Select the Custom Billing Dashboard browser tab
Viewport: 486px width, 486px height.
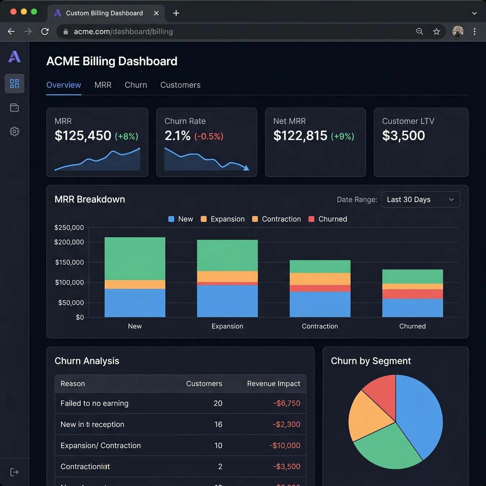click(106, 13)
